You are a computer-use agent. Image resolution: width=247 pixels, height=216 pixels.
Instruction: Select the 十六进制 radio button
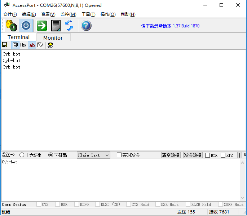pos(22,155)
